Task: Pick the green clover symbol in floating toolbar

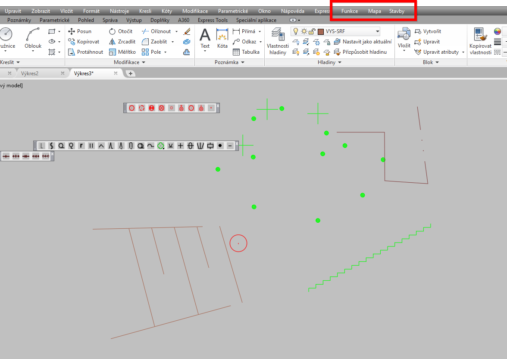Action: click(161, 146)
